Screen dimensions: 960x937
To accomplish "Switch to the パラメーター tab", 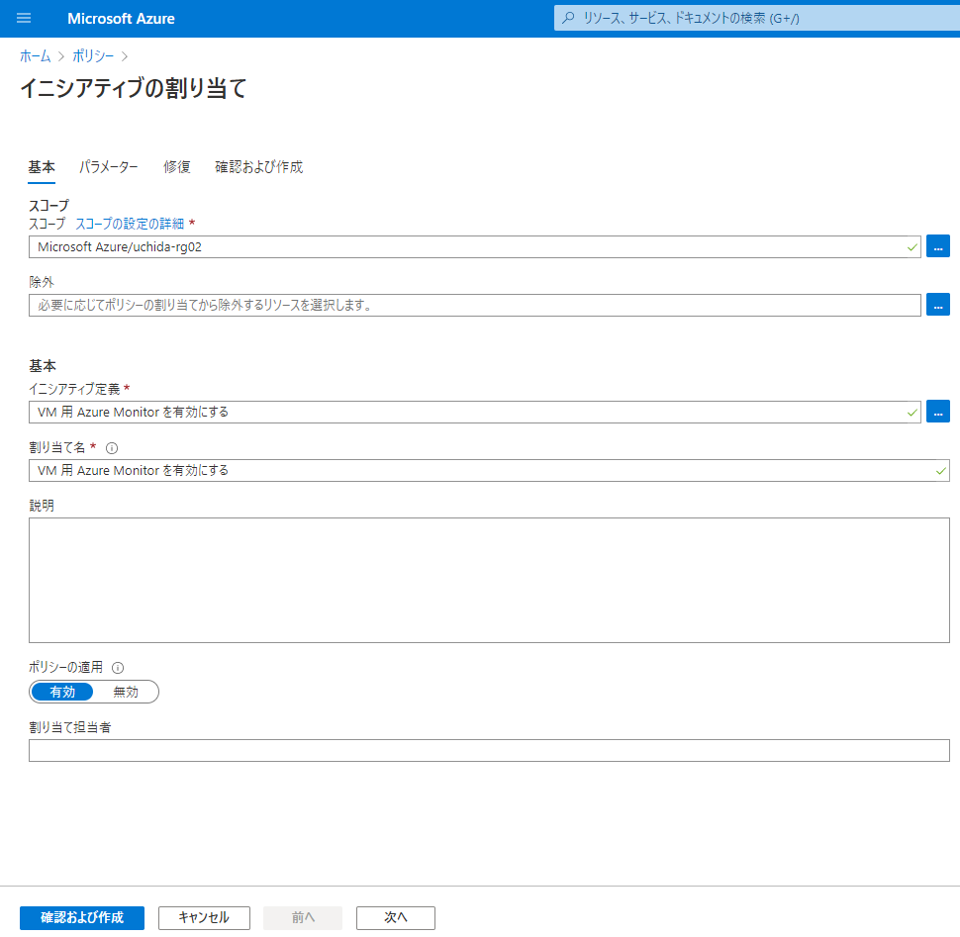I will click(x=108, y=167).
